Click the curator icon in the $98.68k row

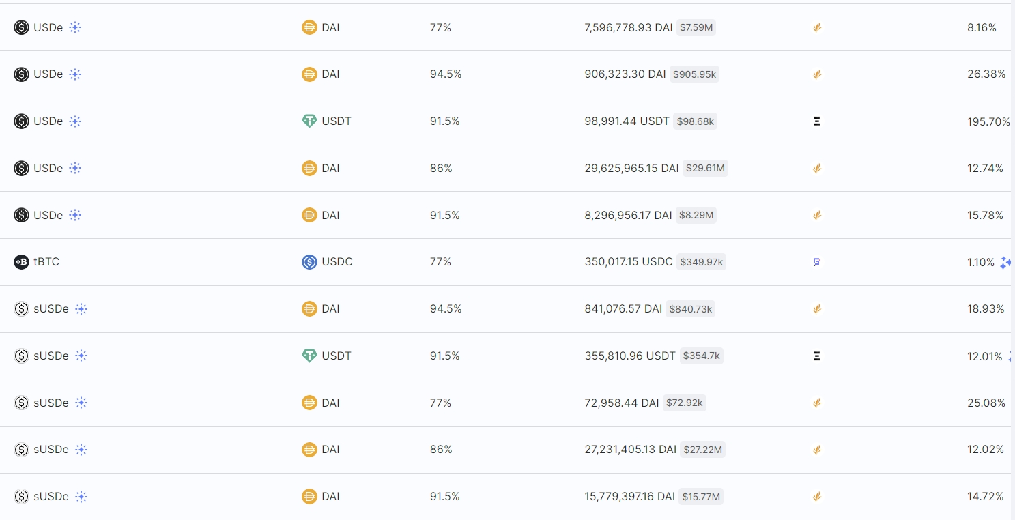(816, 121)
